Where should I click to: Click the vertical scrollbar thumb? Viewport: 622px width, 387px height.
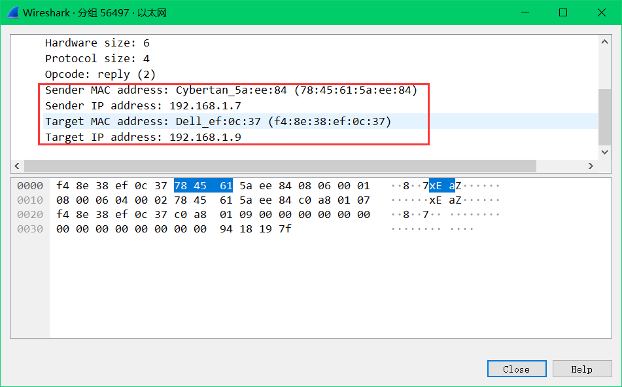(x=604, y=117)
